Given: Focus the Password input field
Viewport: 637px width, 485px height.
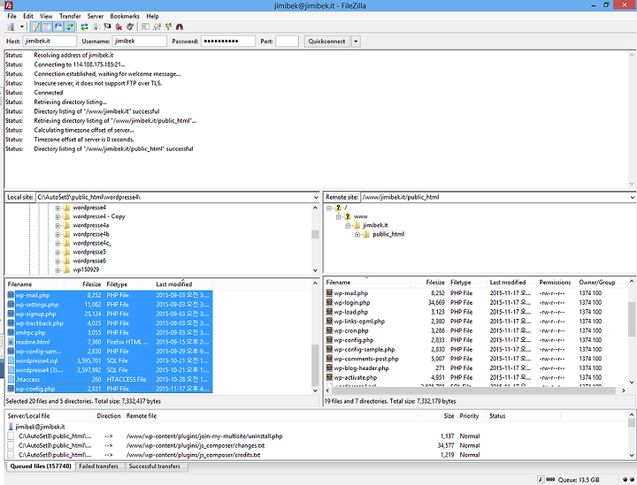Looking at the screenshot, I should coord(228,41).
